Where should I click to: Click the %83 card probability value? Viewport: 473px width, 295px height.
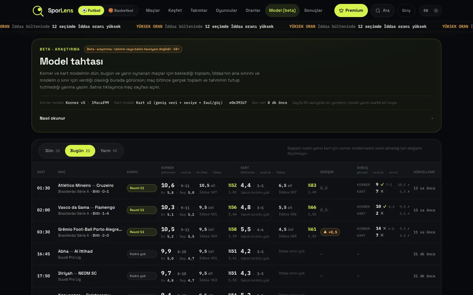pyautogui.click(x=312, y=186)
